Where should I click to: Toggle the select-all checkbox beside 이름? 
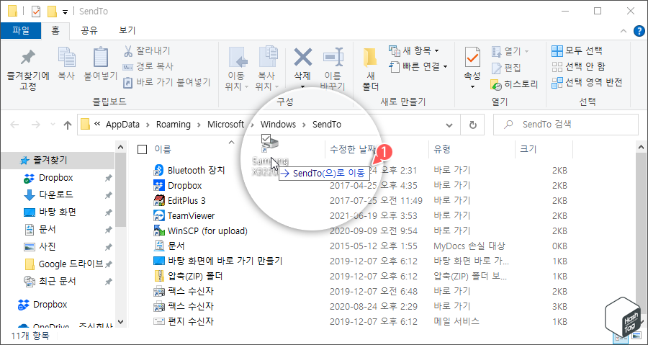point(142,150)
